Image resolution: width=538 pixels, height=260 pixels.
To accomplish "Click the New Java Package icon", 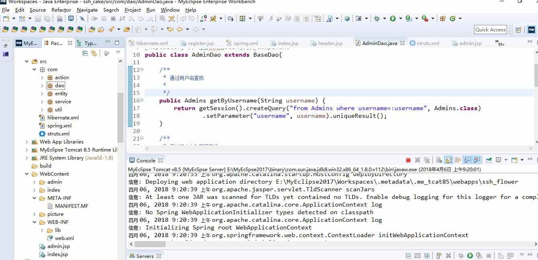I will [443, 18].
